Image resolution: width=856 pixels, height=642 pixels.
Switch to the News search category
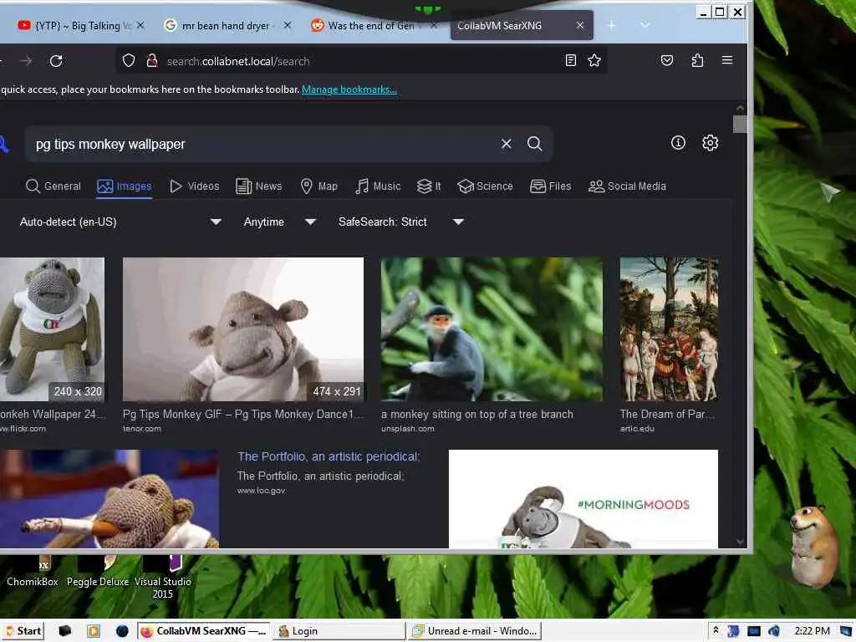(259, 186)
